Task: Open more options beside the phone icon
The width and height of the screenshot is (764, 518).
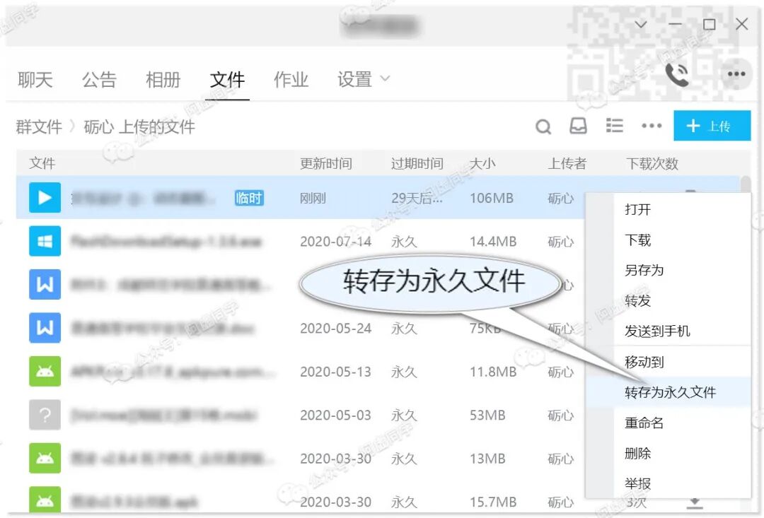Action: [x=736, y=74]
